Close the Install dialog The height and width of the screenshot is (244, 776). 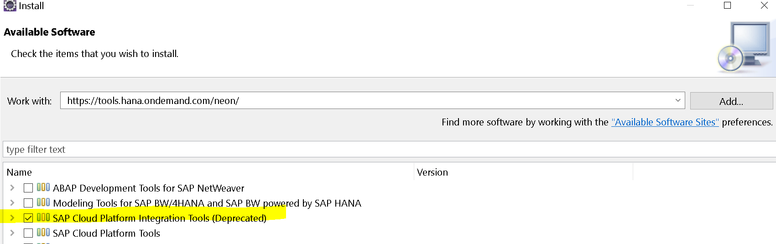[764, 5]
